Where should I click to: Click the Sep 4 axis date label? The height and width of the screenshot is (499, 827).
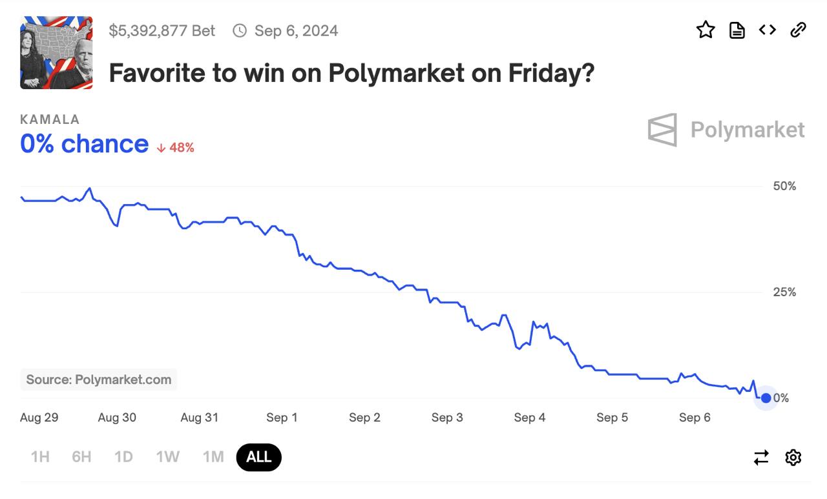[530, 418]
